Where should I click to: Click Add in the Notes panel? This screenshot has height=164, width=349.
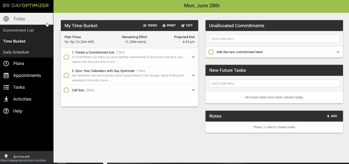coord(332,116)
